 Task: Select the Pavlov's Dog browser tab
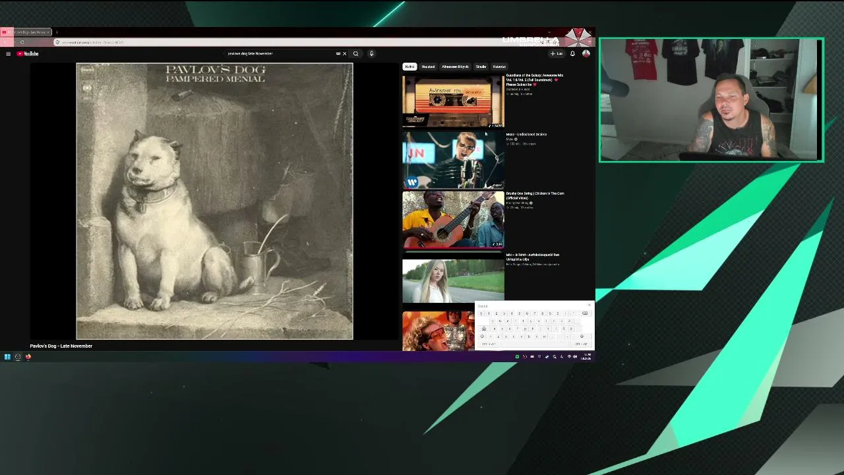click(x=26, y=32)
